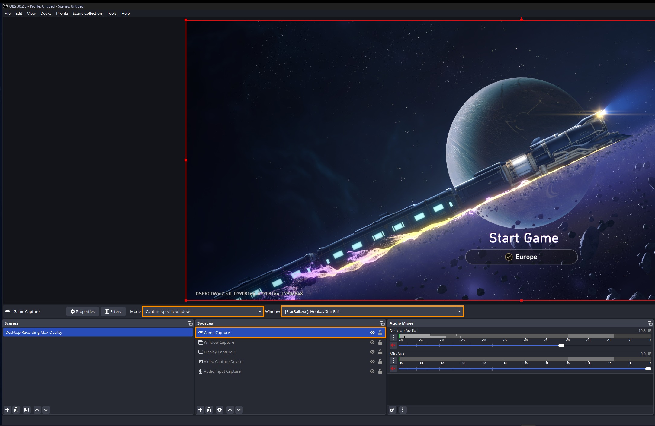Click the Europe server button in preview

pos(521,257)
